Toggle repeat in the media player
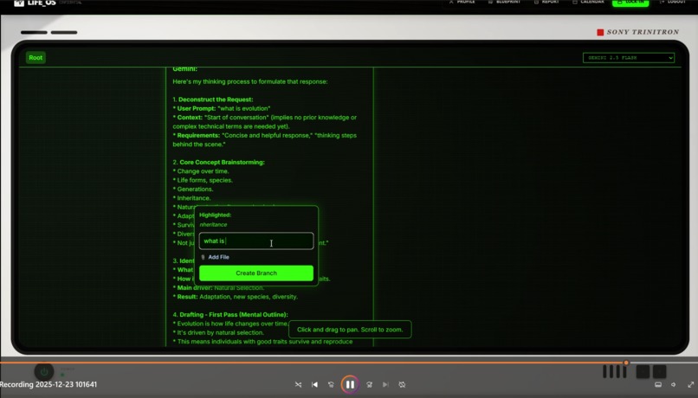The image size is (698, 398). click(x=402, y=385)
